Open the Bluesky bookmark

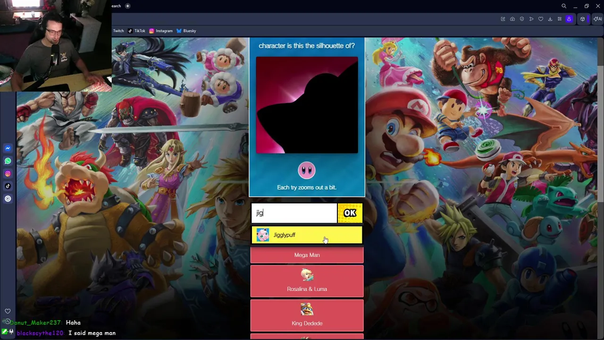point(186,31)
